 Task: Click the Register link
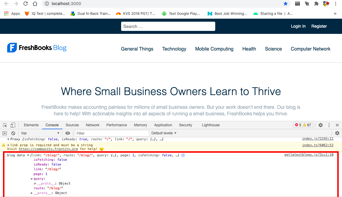[x=319, y=26]
